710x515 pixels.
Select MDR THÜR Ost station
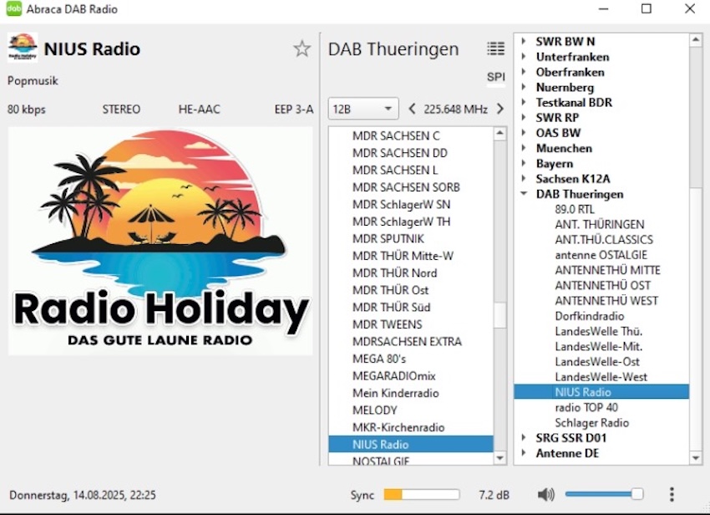(x=411, y=290)
